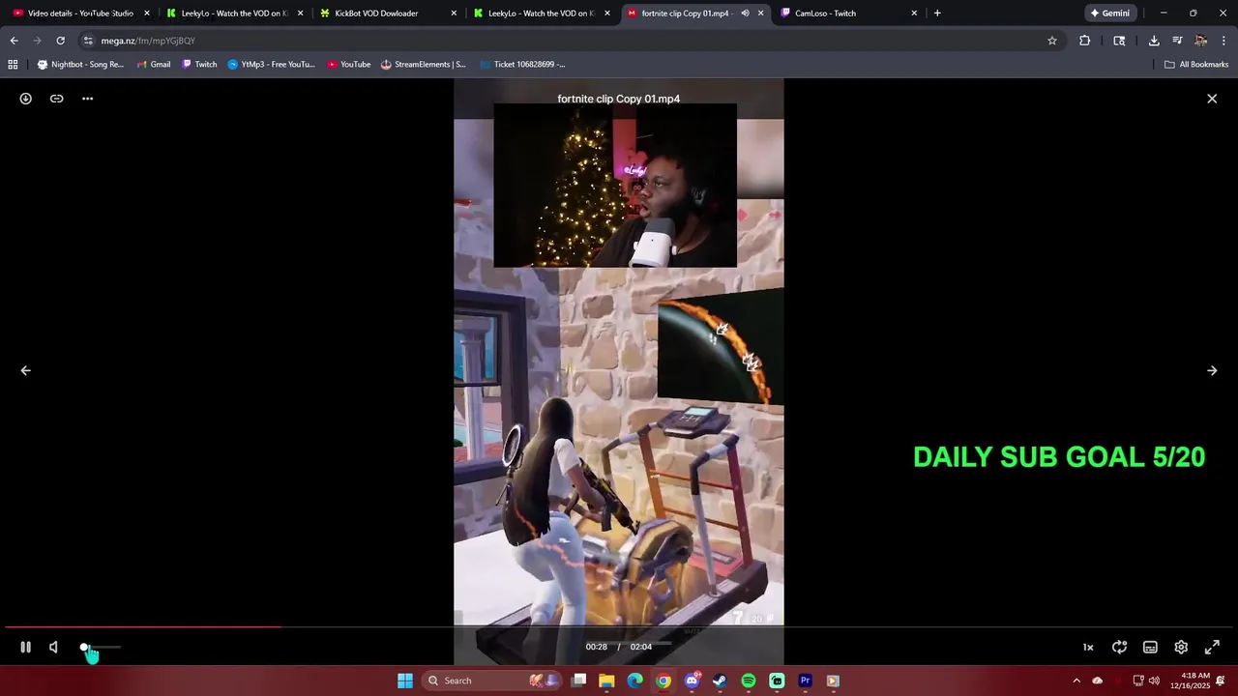The width and height of the screenshot is (1238, 696).
Task: Mute the fortnite clip tab audio icon
Action: [x=745, y=14]
